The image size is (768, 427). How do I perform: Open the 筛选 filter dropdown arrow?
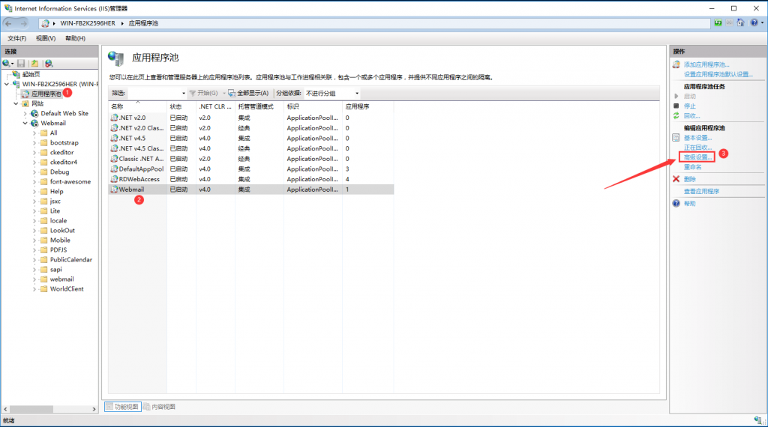point(184,93)
